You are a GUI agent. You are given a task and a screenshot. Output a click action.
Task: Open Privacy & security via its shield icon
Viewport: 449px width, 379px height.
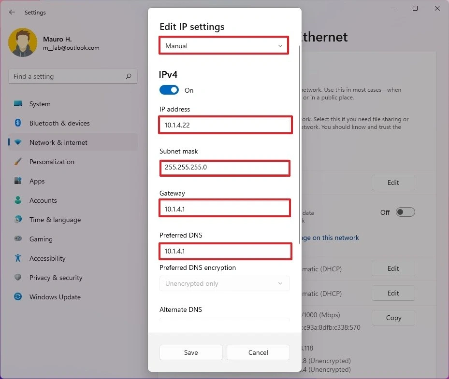[x=17, y=278]
